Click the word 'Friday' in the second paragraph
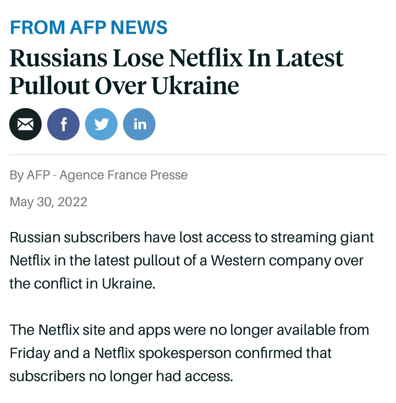 30,353
